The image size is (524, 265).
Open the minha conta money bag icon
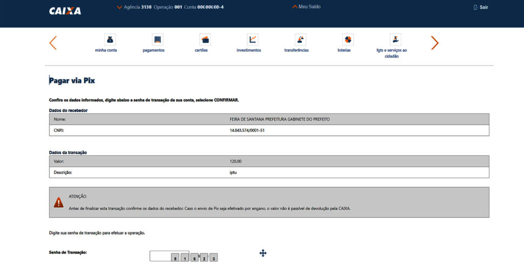click(110, 40)
